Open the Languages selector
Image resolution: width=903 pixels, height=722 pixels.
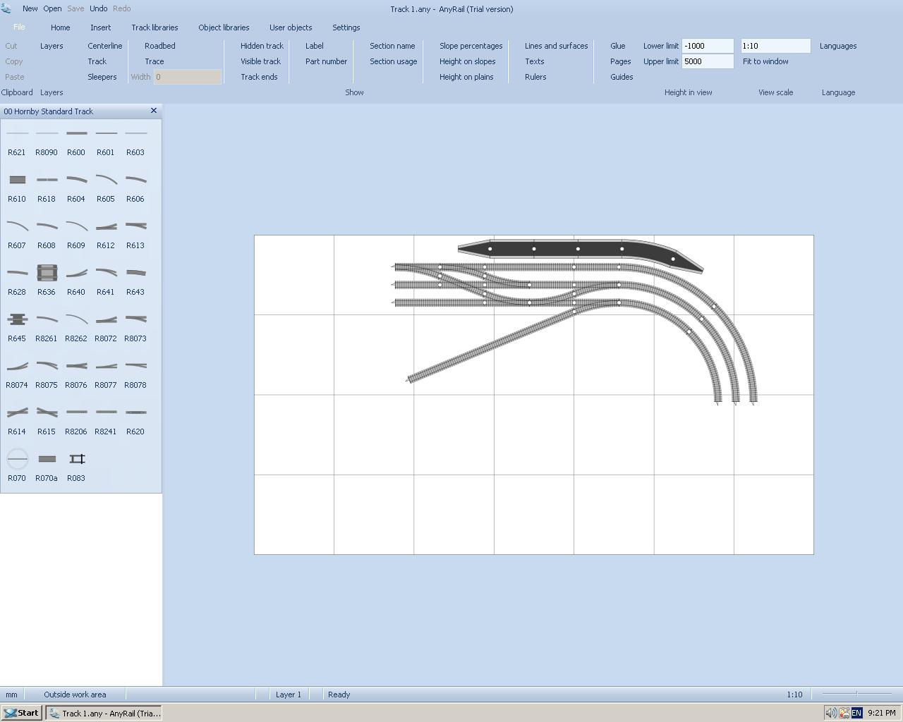coord(838,46)
